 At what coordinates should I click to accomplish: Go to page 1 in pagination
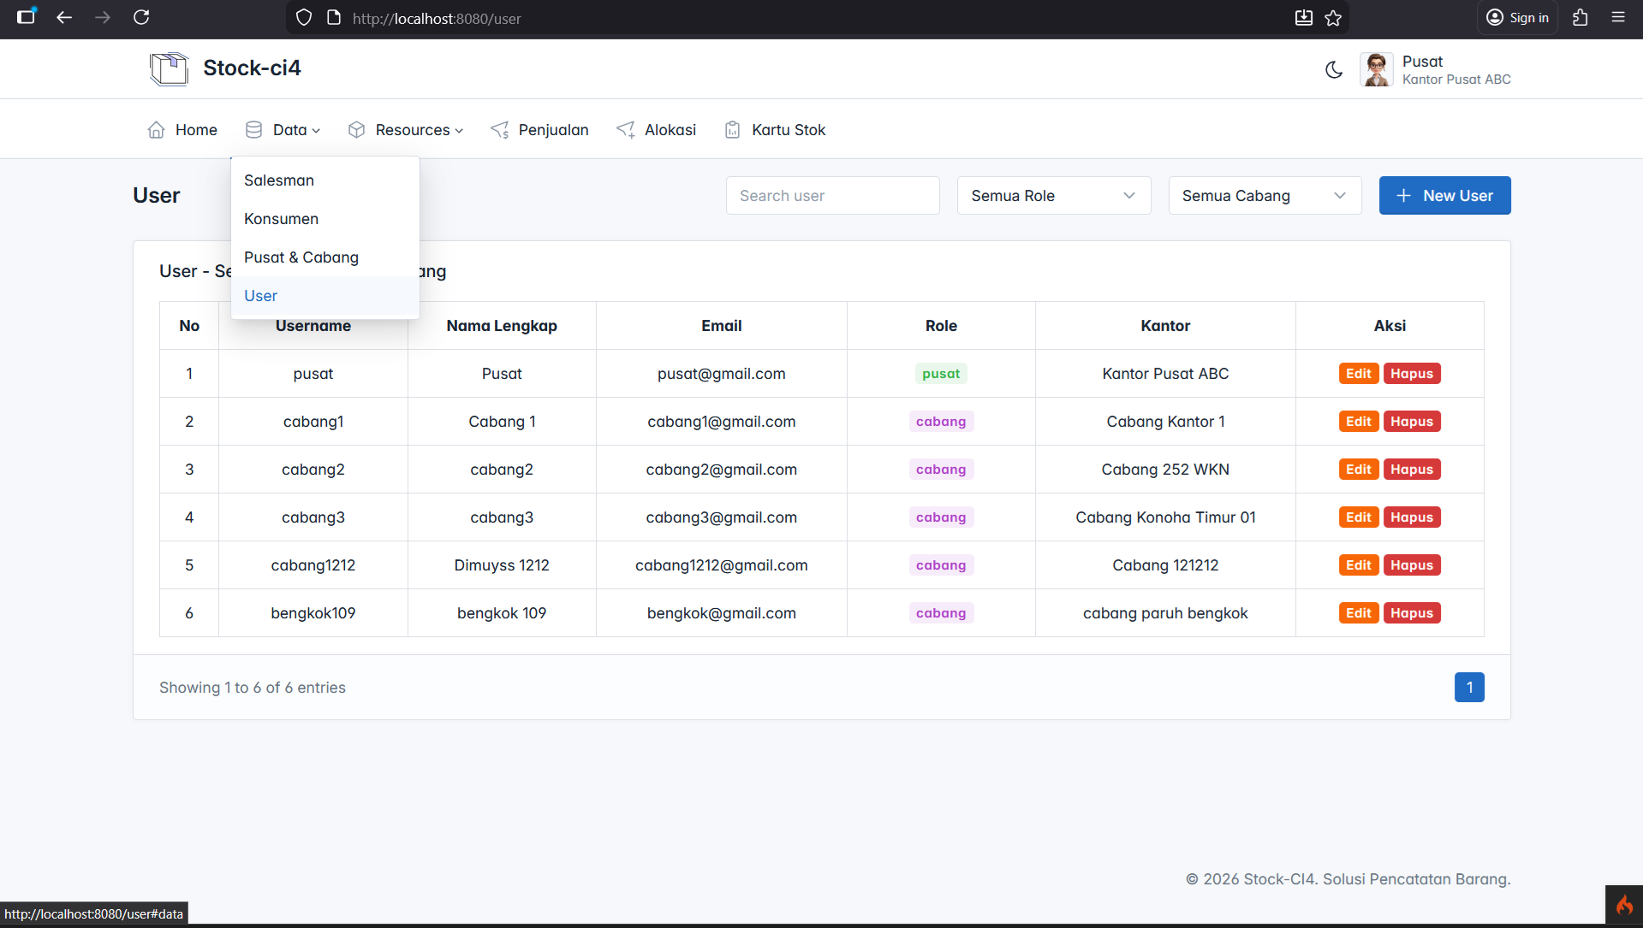click(x=1469, y=688)
